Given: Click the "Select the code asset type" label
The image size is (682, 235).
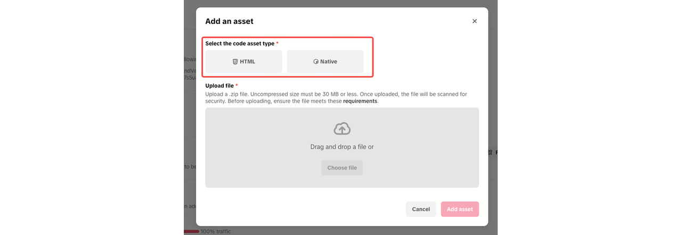Looking at the screenshot, I should pyautogui.click(x=240, y=44).
